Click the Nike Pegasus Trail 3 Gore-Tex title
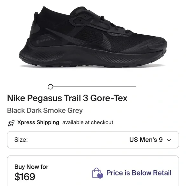186x186 pixels. [x=67, y=98]
